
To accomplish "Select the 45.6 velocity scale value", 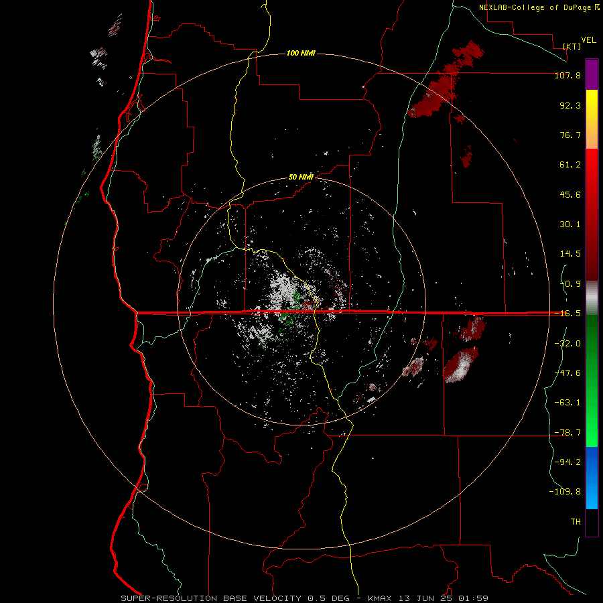I will coord(570,194).
